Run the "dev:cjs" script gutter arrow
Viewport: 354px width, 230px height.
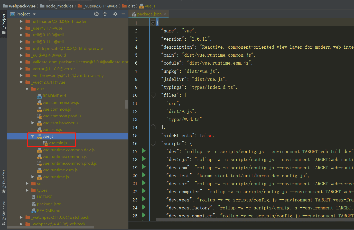tap(144, 159)
